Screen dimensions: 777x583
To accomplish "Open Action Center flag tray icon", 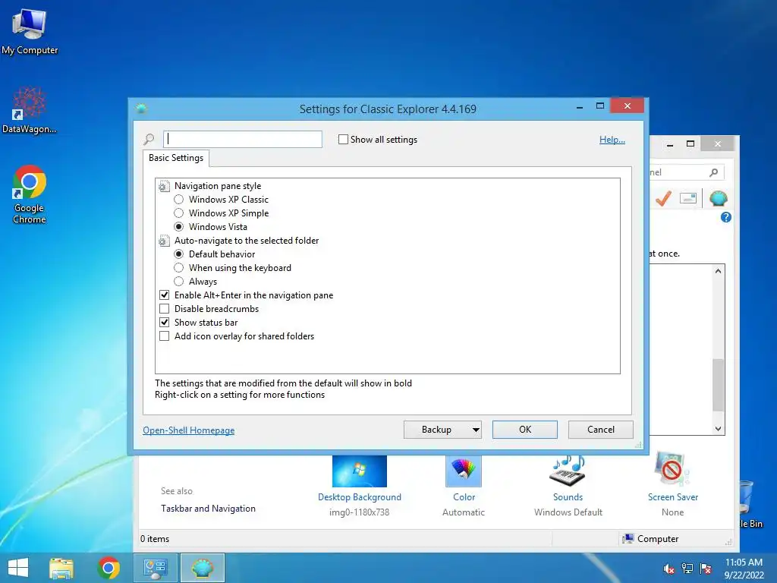I will [706, 569].
